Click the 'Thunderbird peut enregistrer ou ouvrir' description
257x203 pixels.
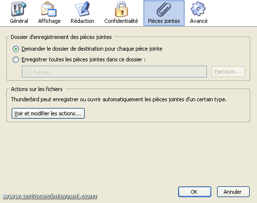[x=119, y=99]
